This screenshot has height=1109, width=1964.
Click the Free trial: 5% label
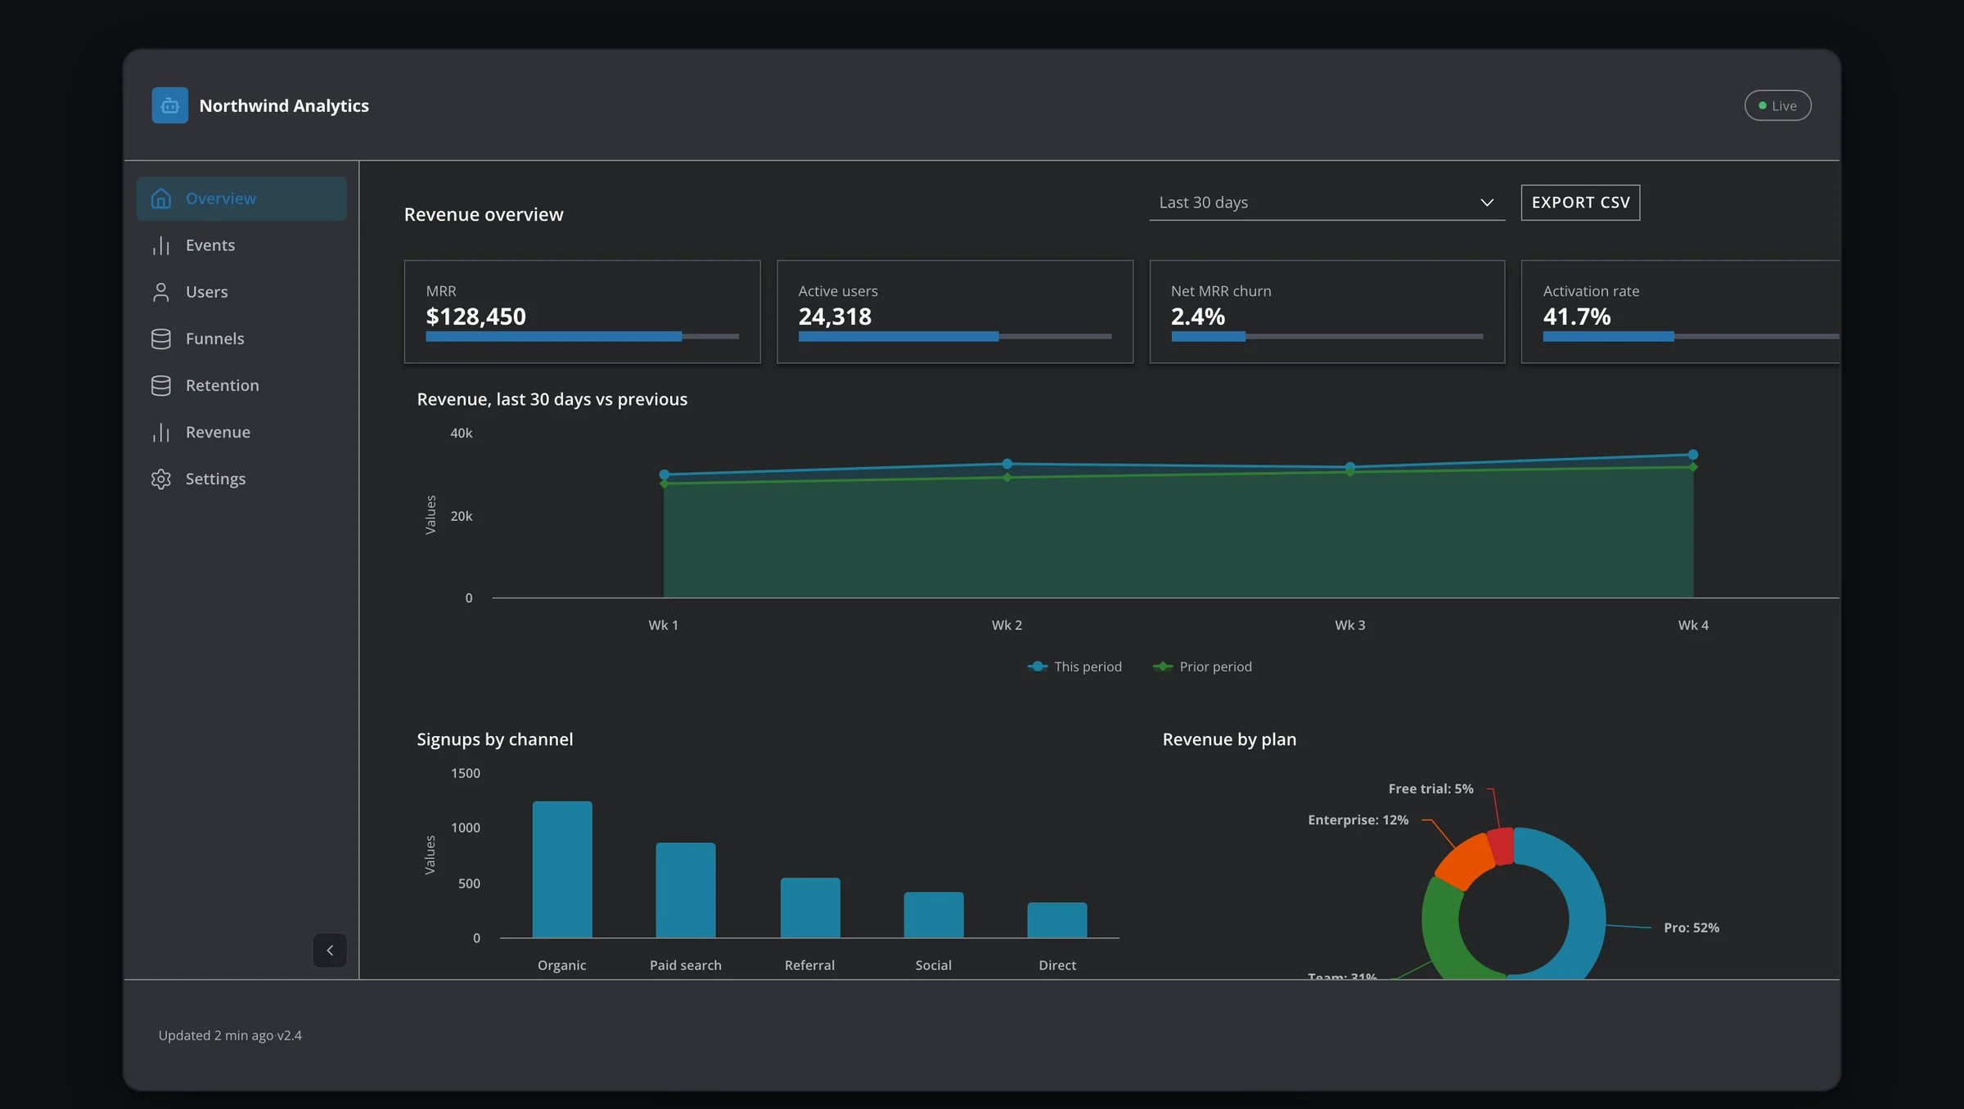pos(1430,788)
